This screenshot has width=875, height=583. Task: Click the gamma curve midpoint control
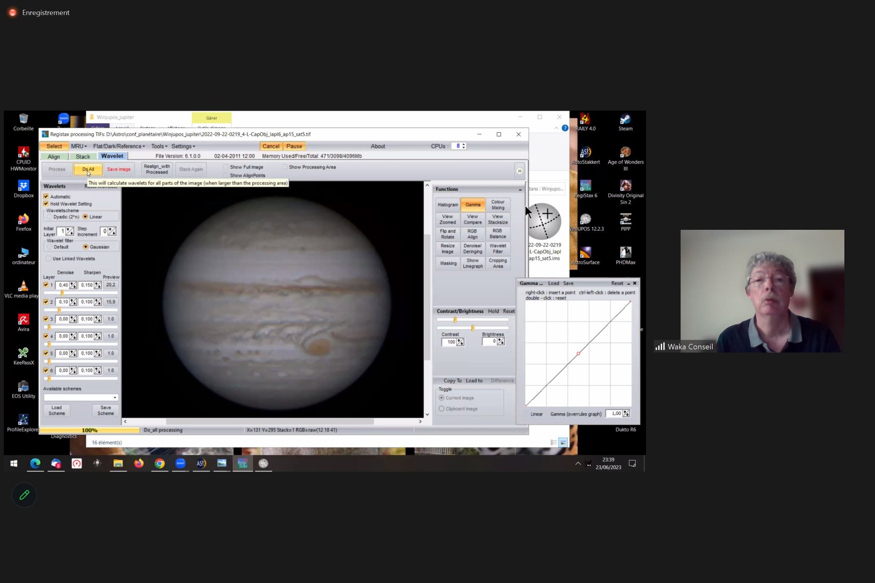point(578,354)
